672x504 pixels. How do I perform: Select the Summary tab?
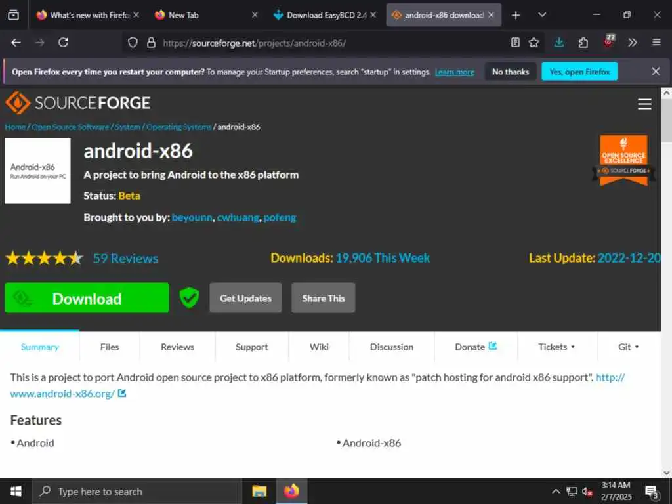39,346
